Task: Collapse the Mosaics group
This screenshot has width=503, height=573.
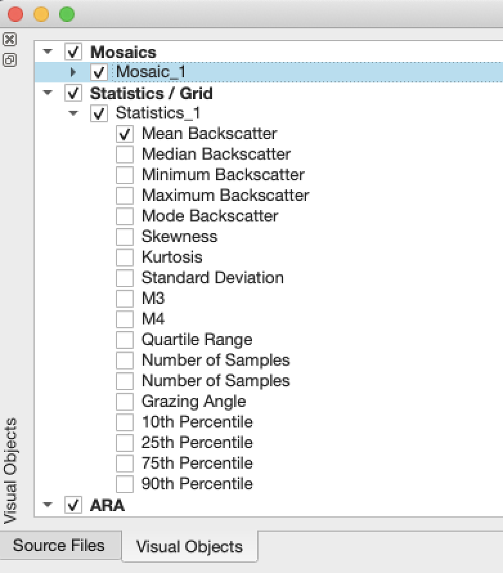Action: [48, 52]
